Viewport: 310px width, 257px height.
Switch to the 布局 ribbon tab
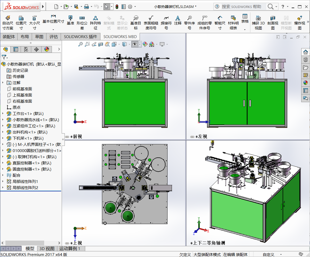point(25,37)
